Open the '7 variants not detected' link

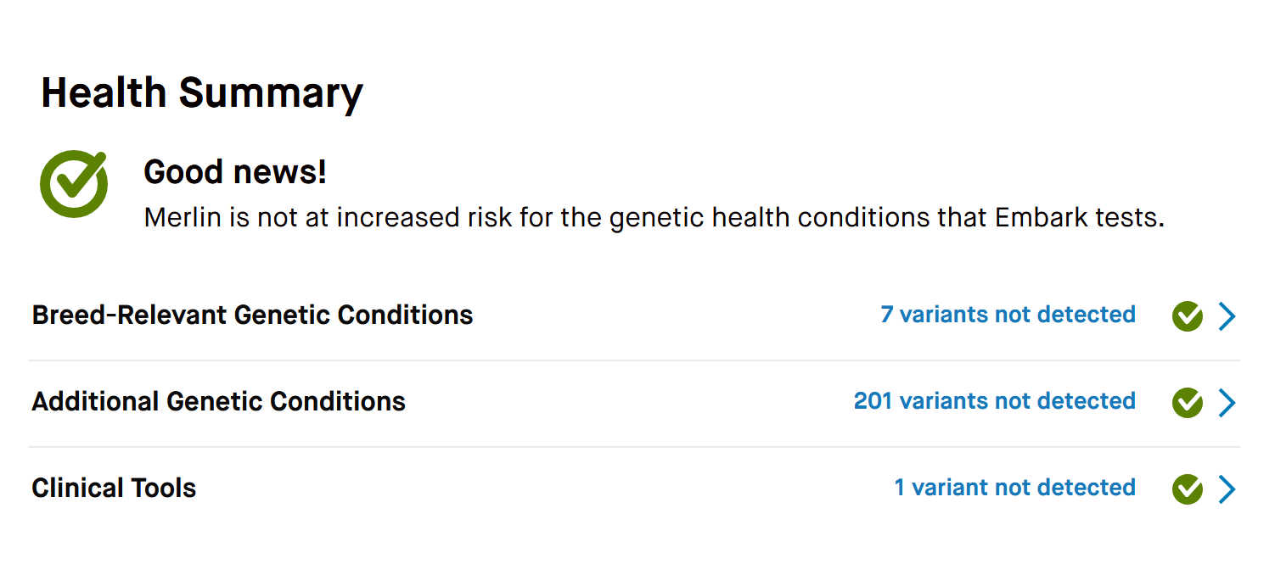coord(1008,315)
